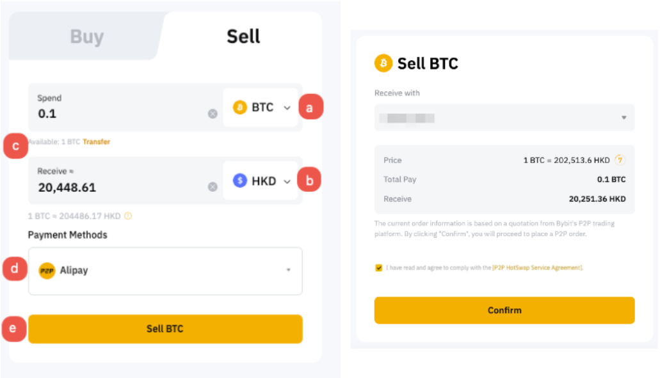Screen dimensions: 660x378
Task: Click the Bitcoin coin icon in Spend
Action: [x=240, y=107]
